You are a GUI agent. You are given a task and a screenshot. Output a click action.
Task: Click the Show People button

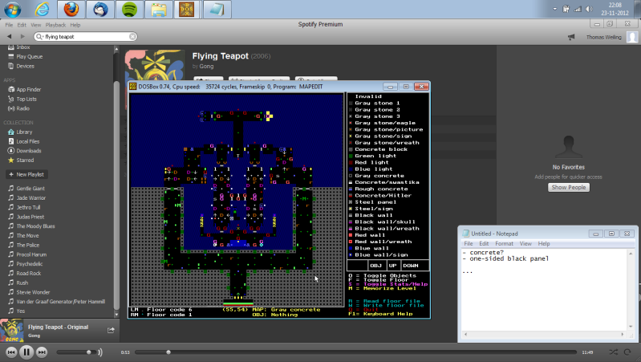pyautogui.click(x=569, y=187)
